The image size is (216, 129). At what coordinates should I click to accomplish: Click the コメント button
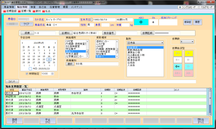(12, 81)
